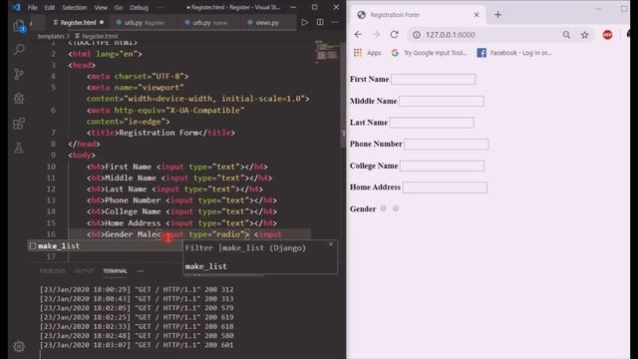Open the View menu
Image resolution: width=638 pixels, height=359 pixels.
101,7
